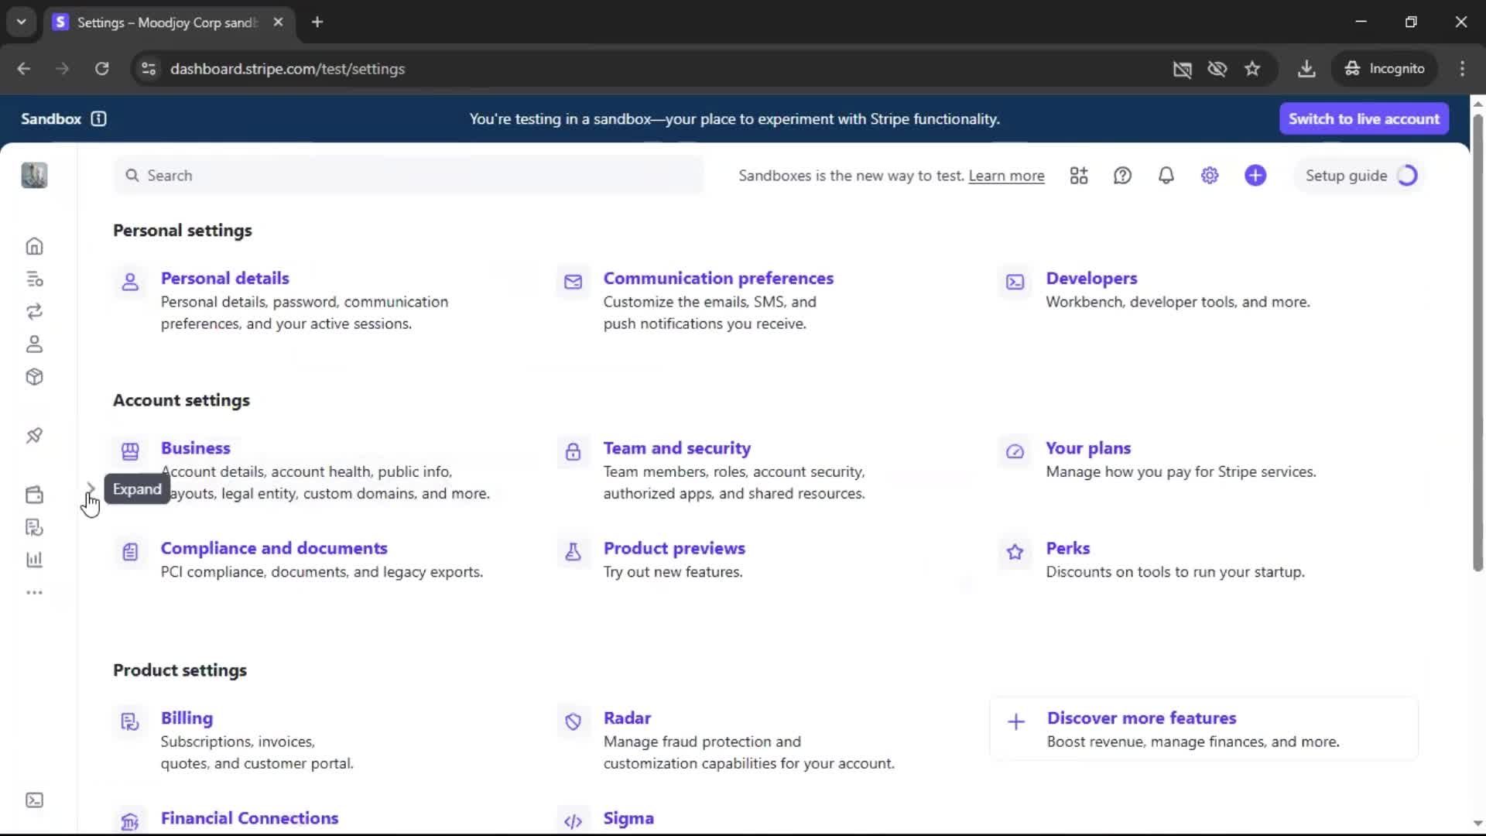The image size is (1486, 836).
Task: Open Setup guide progress indicator
Action: 1361,176
